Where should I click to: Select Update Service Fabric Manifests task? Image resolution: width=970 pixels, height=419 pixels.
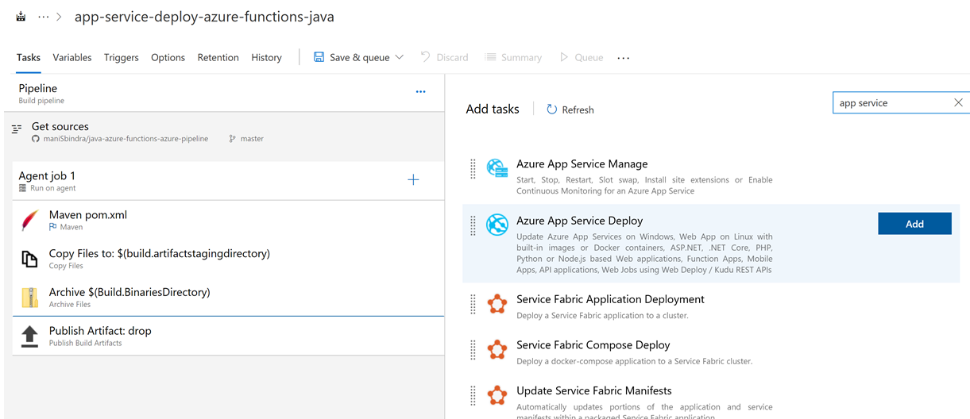coord(711,399)
